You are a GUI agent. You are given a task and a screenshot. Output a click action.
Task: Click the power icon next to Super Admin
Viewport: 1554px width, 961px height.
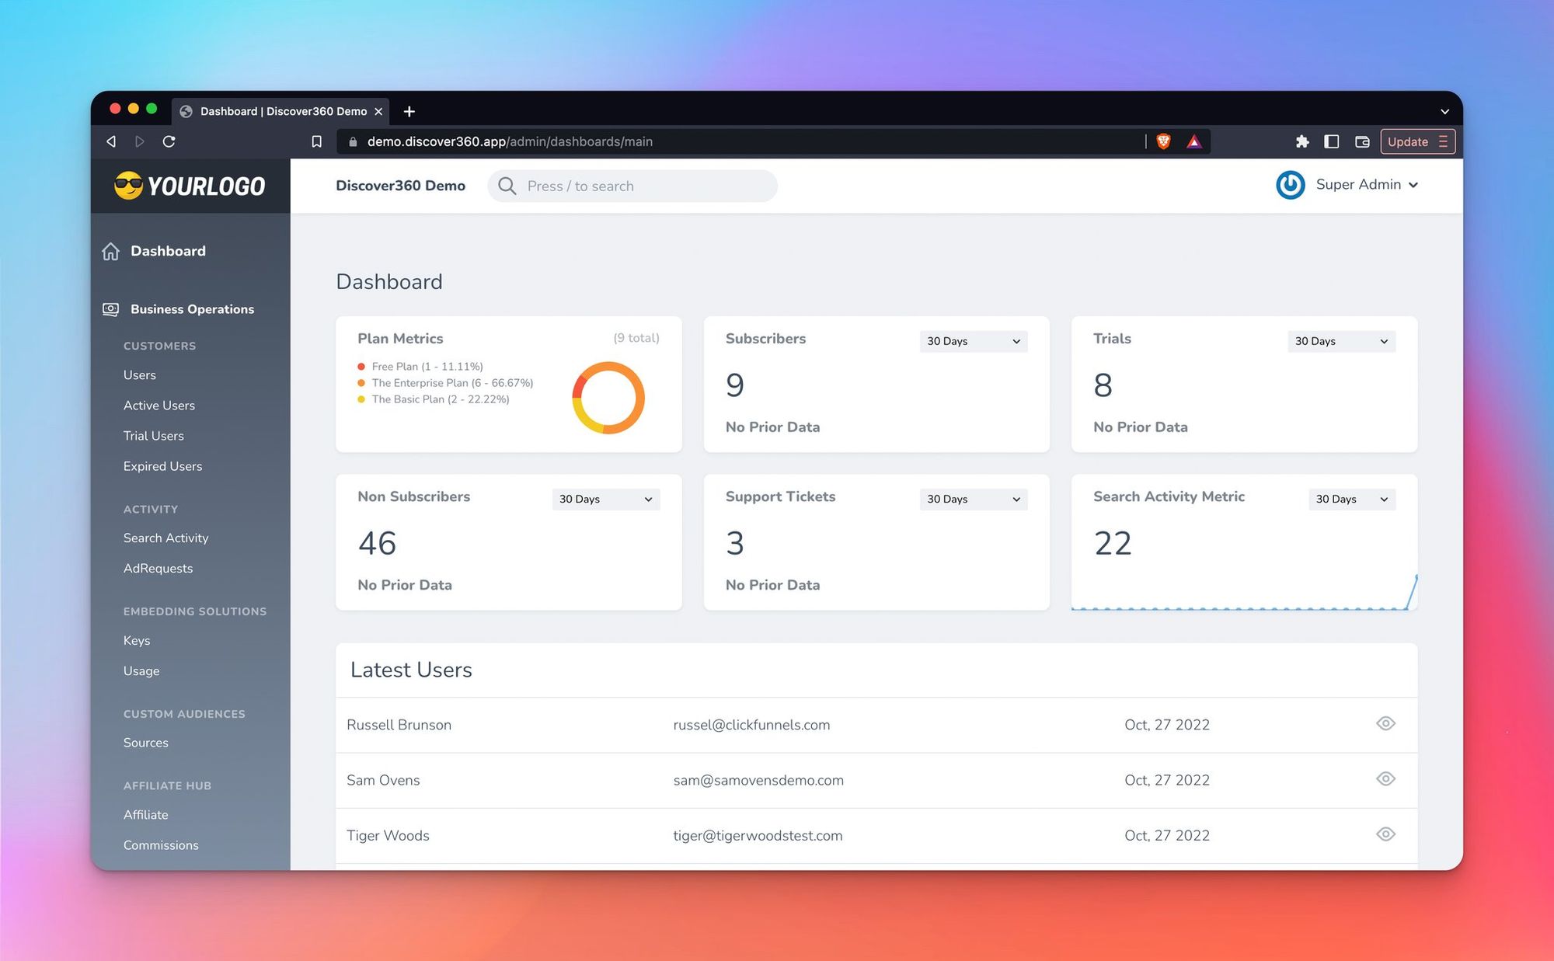(x=1291, y=184)
